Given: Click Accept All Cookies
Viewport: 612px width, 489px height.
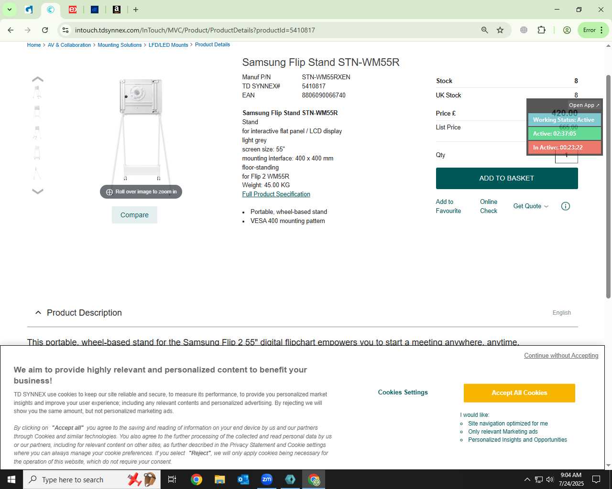Looking at the screenshot, I should tap(519, 393).
